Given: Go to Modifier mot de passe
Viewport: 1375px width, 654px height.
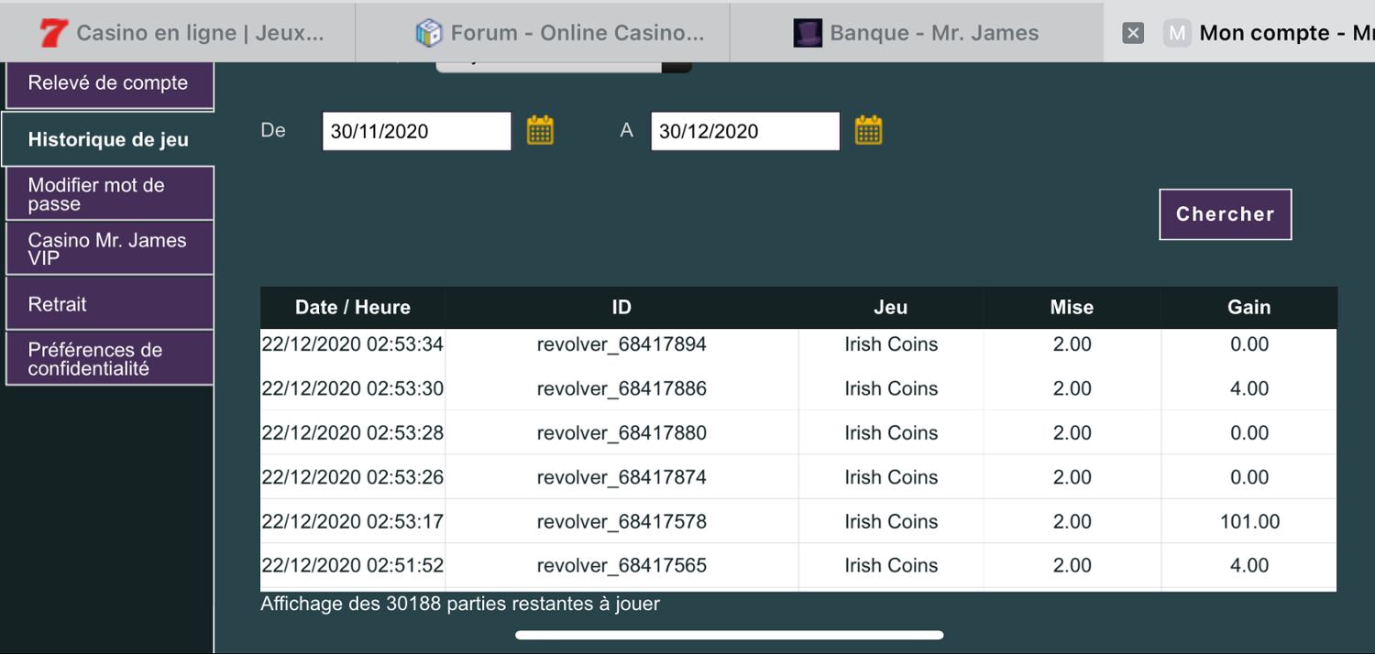Looking at the screenshot, I should pos(108,194).
